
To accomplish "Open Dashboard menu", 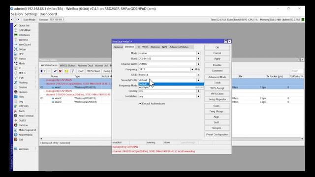I will (x=48, y=14).
